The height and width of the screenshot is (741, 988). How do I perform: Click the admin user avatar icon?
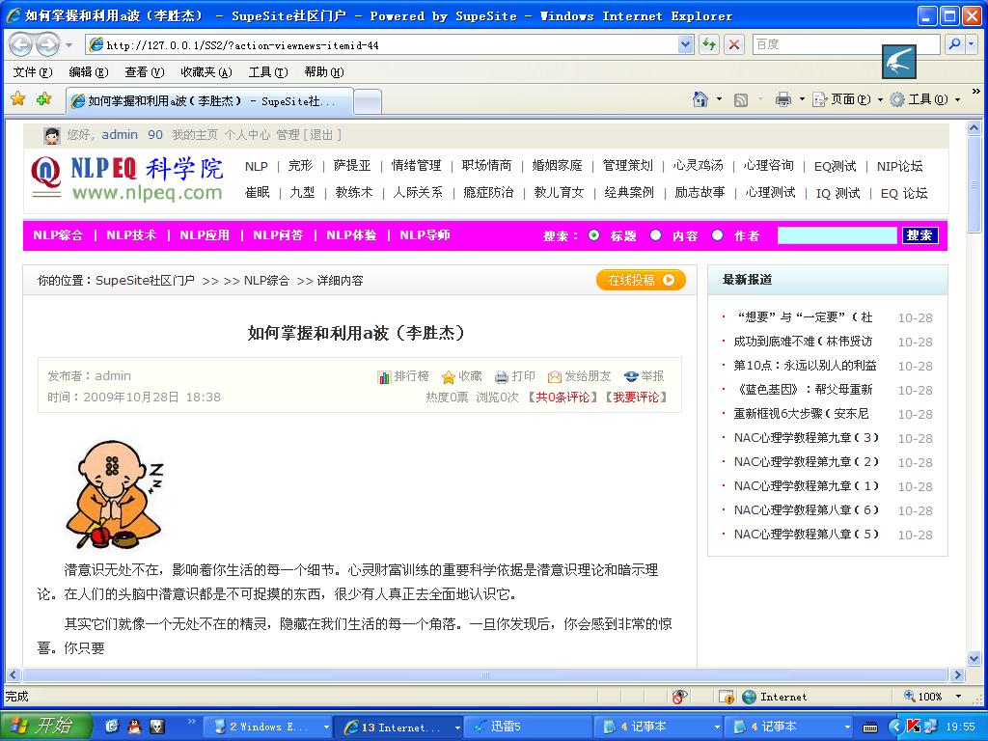pos(52,135)
